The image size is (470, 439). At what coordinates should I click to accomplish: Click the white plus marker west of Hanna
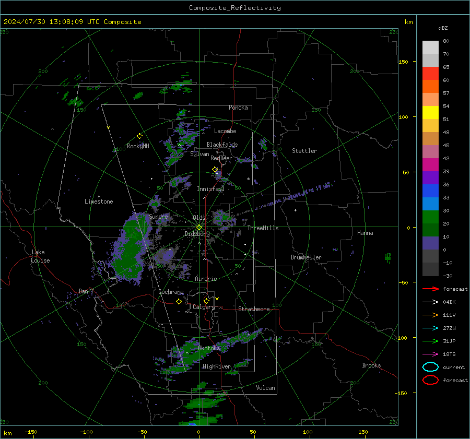point(295,210)
